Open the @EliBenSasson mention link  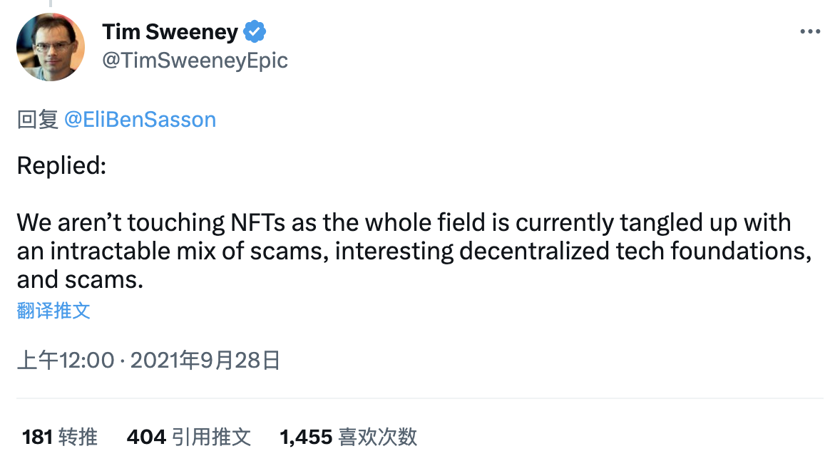coord(140,119)
